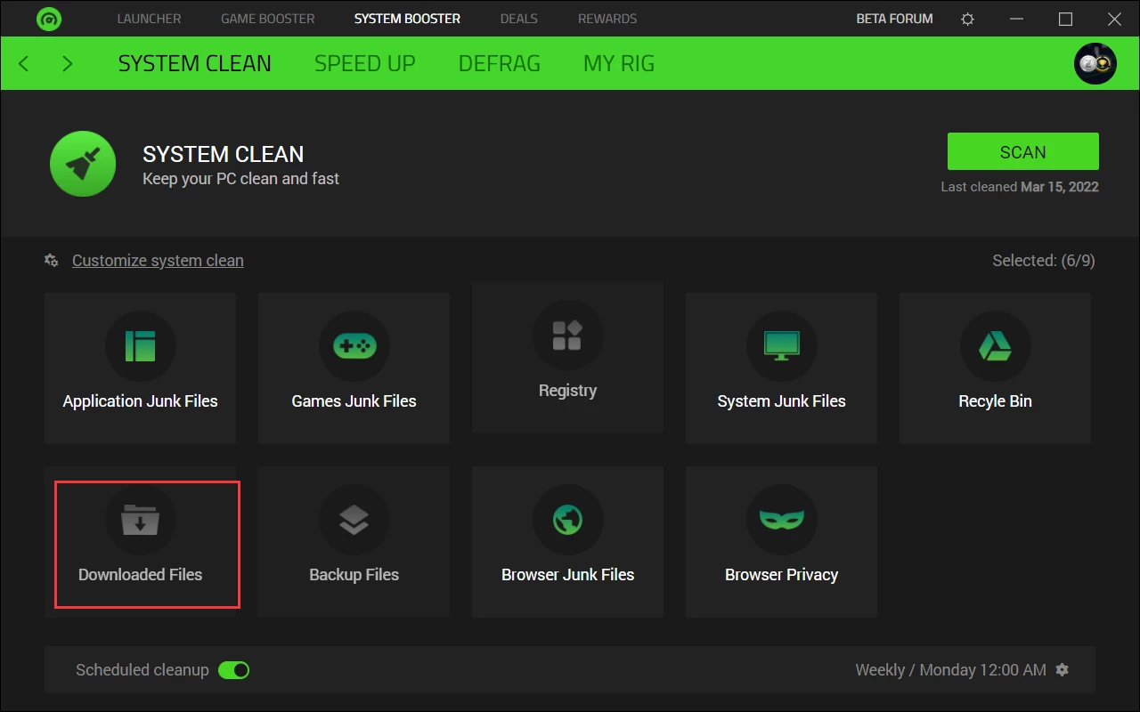Open the DEALS tab
Screen dimensions: 1140x712
(x=519, y=19)
